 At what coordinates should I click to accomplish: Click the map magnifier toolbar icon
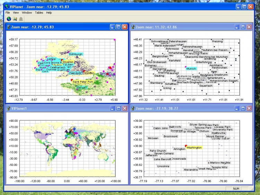[x=15, y=19]
